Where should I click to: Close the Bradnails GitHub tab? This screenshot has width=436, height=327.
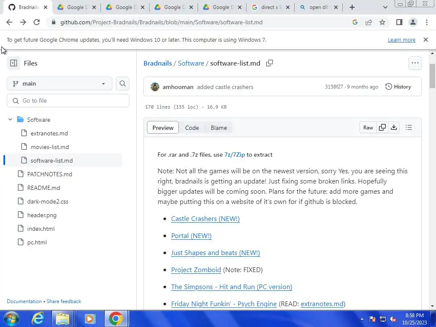pyautogui.click(x=46, y=8)
